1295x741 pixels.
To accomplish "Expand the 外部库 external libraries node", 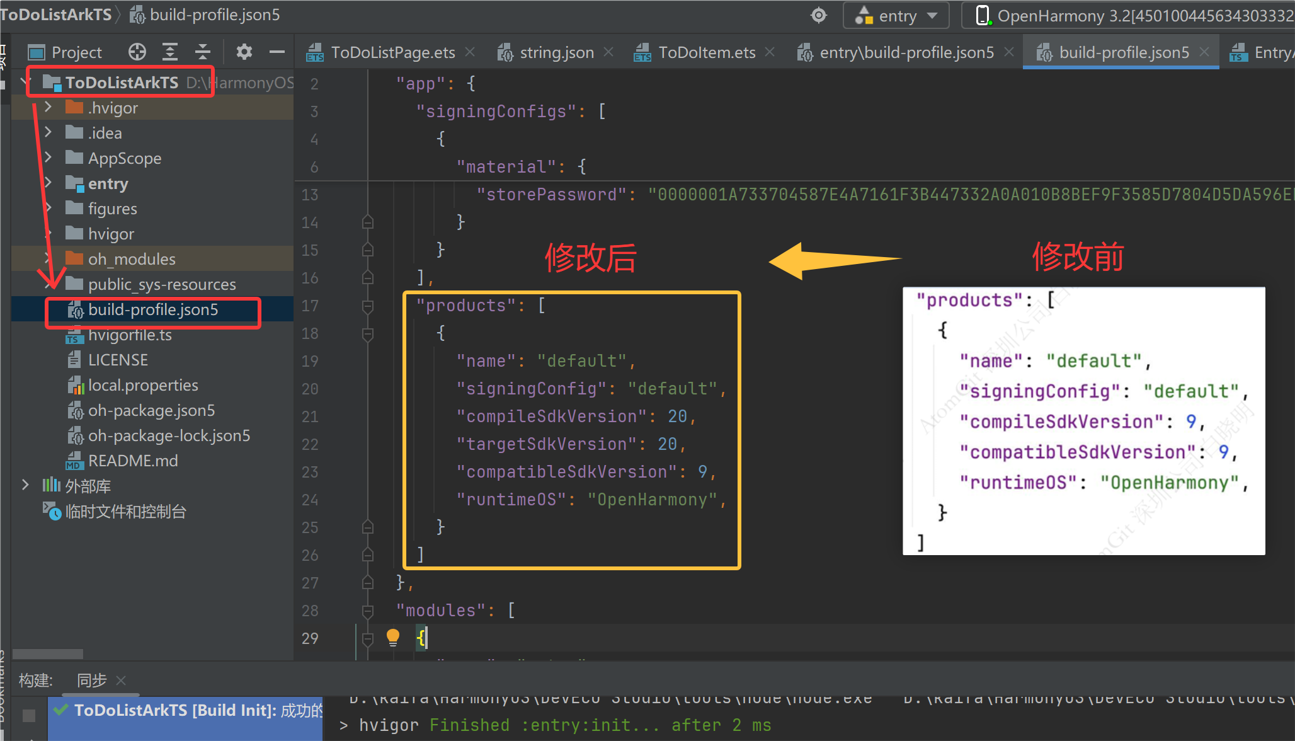I will tap(25, 485).
